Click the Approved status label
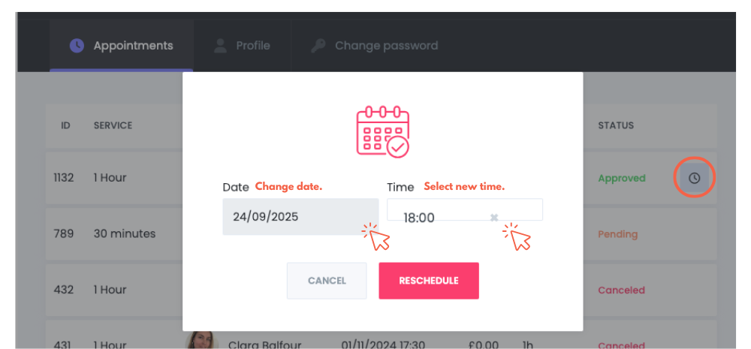The image size is (751, 349). pyautogui.click(x=622, y=178)
